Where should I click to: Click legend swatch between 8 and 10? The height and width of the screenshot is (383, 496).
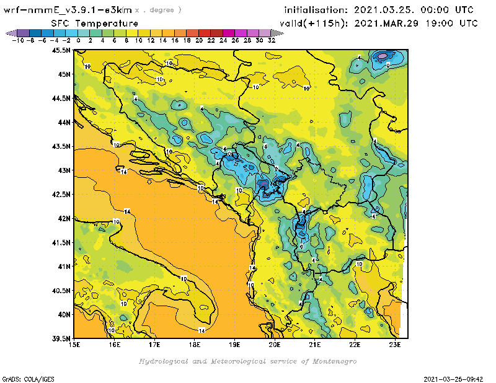pos(132,33)
